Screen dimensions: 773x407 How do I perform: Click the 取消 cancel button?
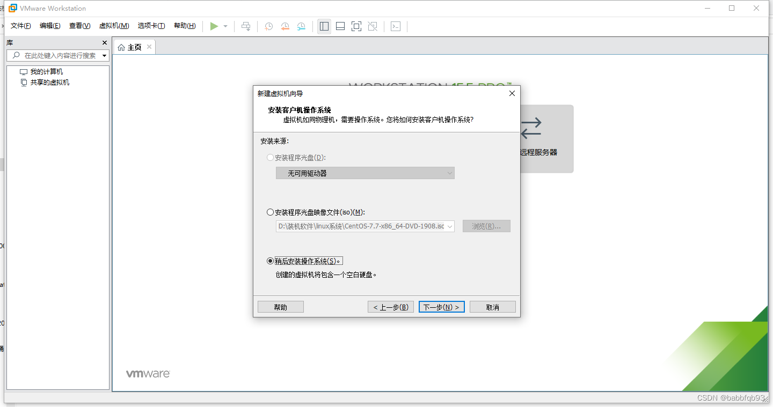[x=493, y=307]
